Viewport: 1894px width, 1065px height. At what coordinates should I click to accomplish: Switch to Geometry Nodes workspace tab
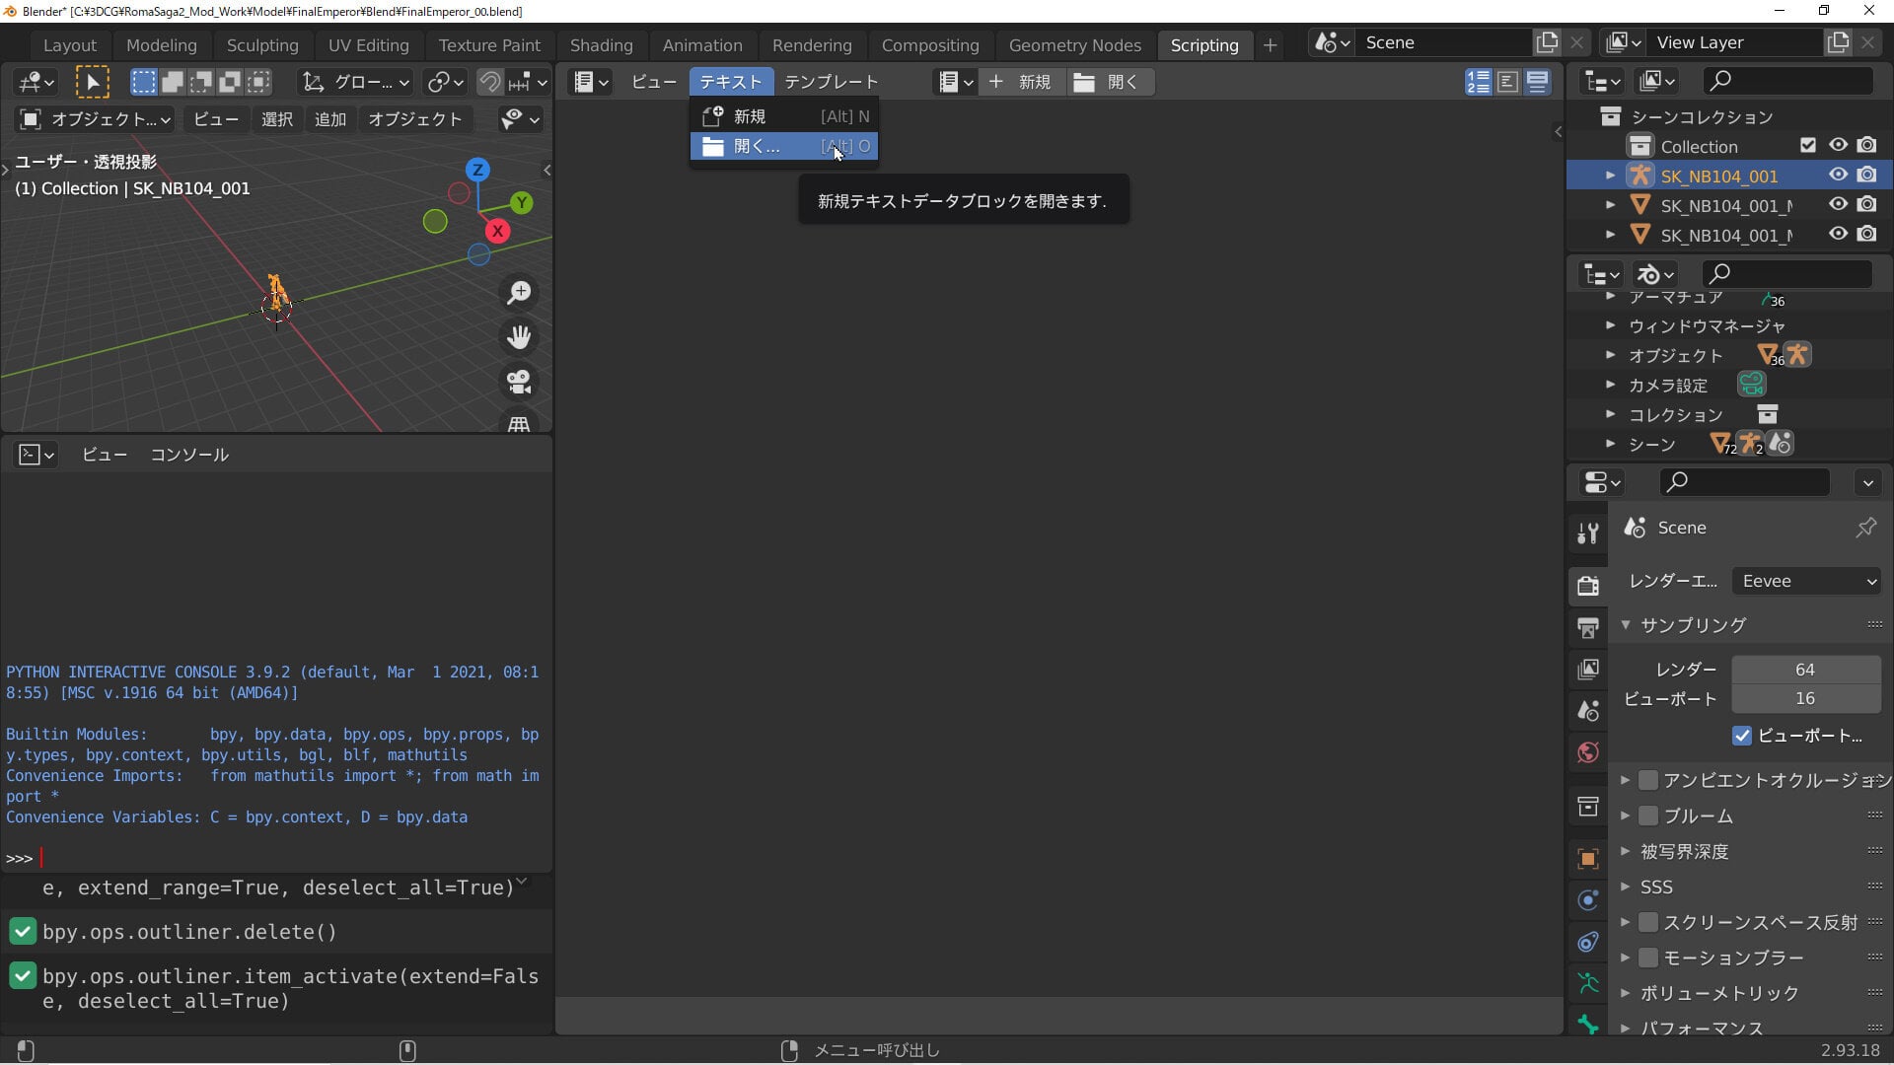click(1074, 45)
